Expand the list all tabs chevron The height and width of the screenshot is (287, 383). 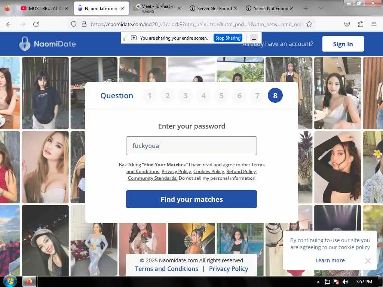point(321,8)
